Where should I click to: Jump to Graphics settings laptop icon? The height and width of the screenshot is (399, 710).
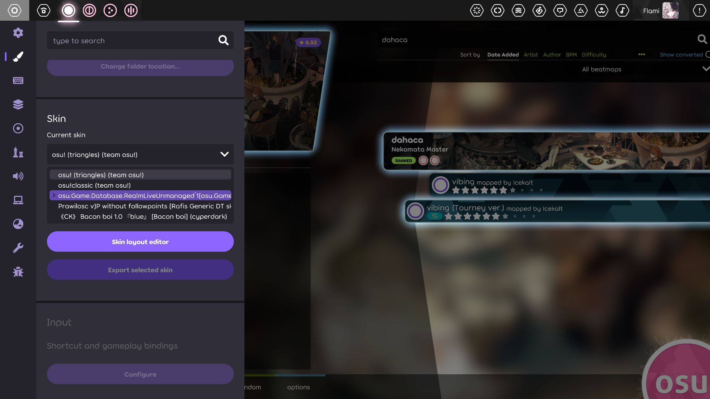pyautogui.click(x=18, y=200)
